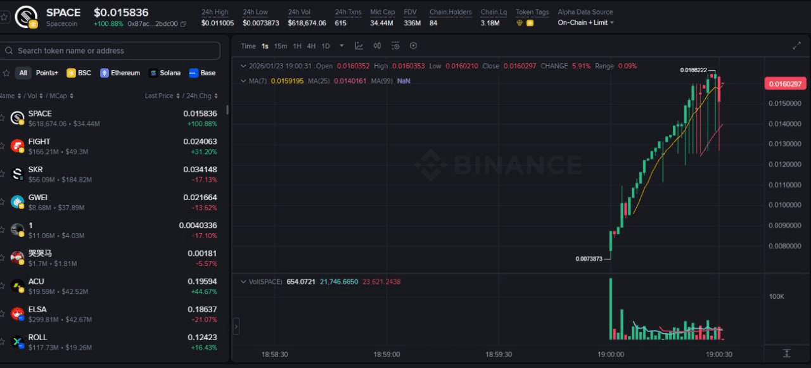Open the indicator settings icon

[x=395, y=45]
